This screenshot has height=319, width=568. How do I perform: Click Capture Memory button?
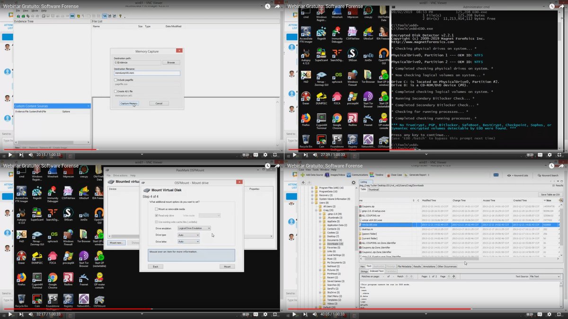(129, 103)
